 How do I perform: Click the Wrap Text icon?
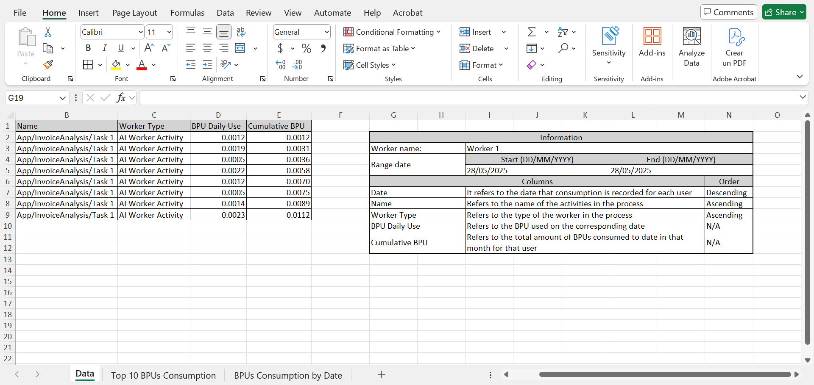coord(241,32)
